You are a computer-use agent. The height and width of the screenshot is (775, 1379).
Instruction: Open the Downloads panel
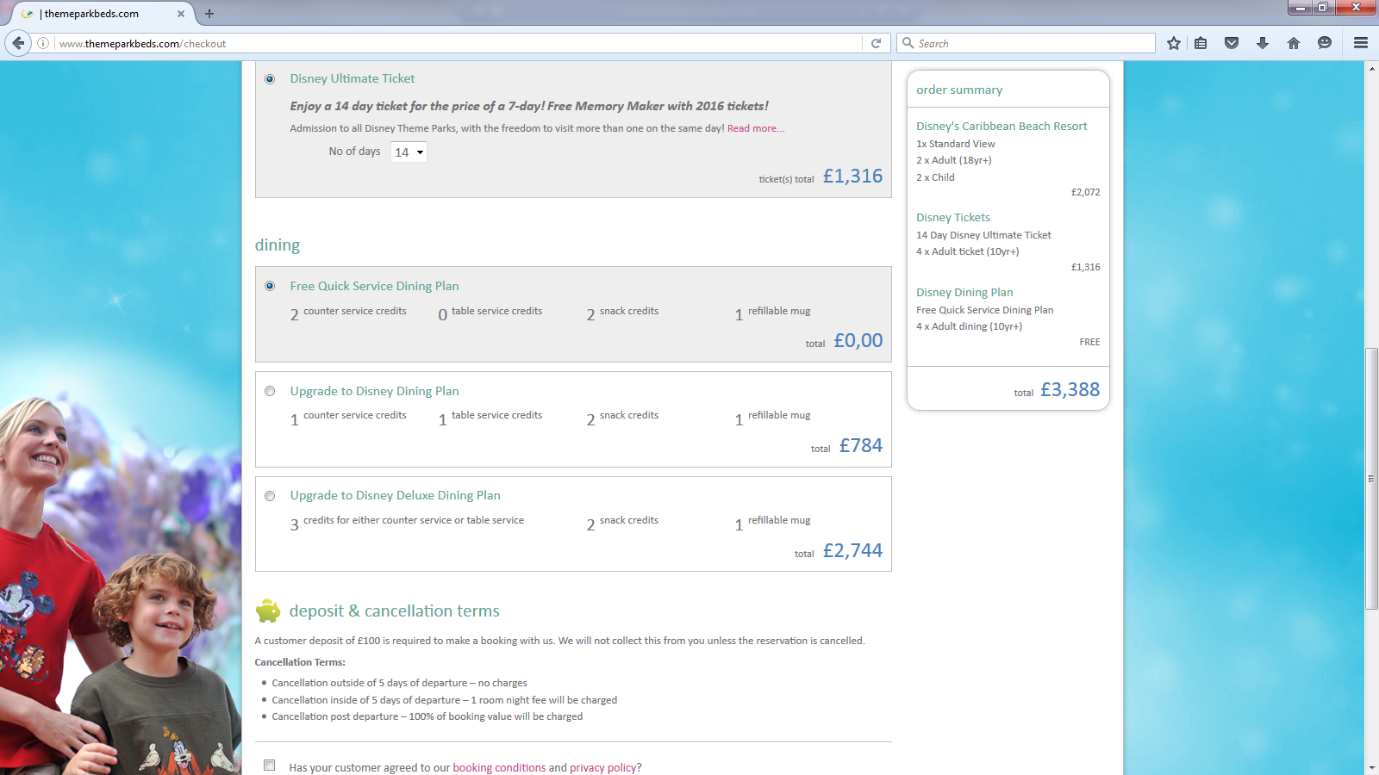[x=1263, y=43]
